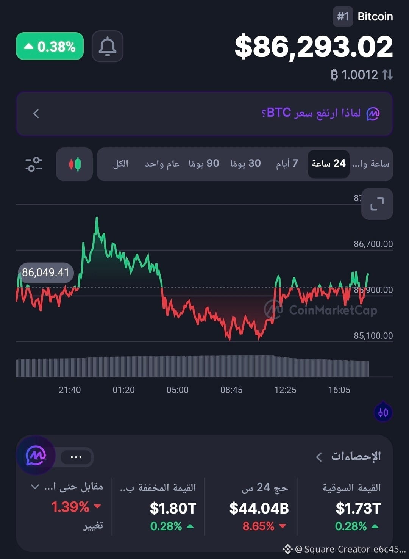Tap the blue compare indicator icon below chart
Screen dimensions: 409x559
point(383,412)
